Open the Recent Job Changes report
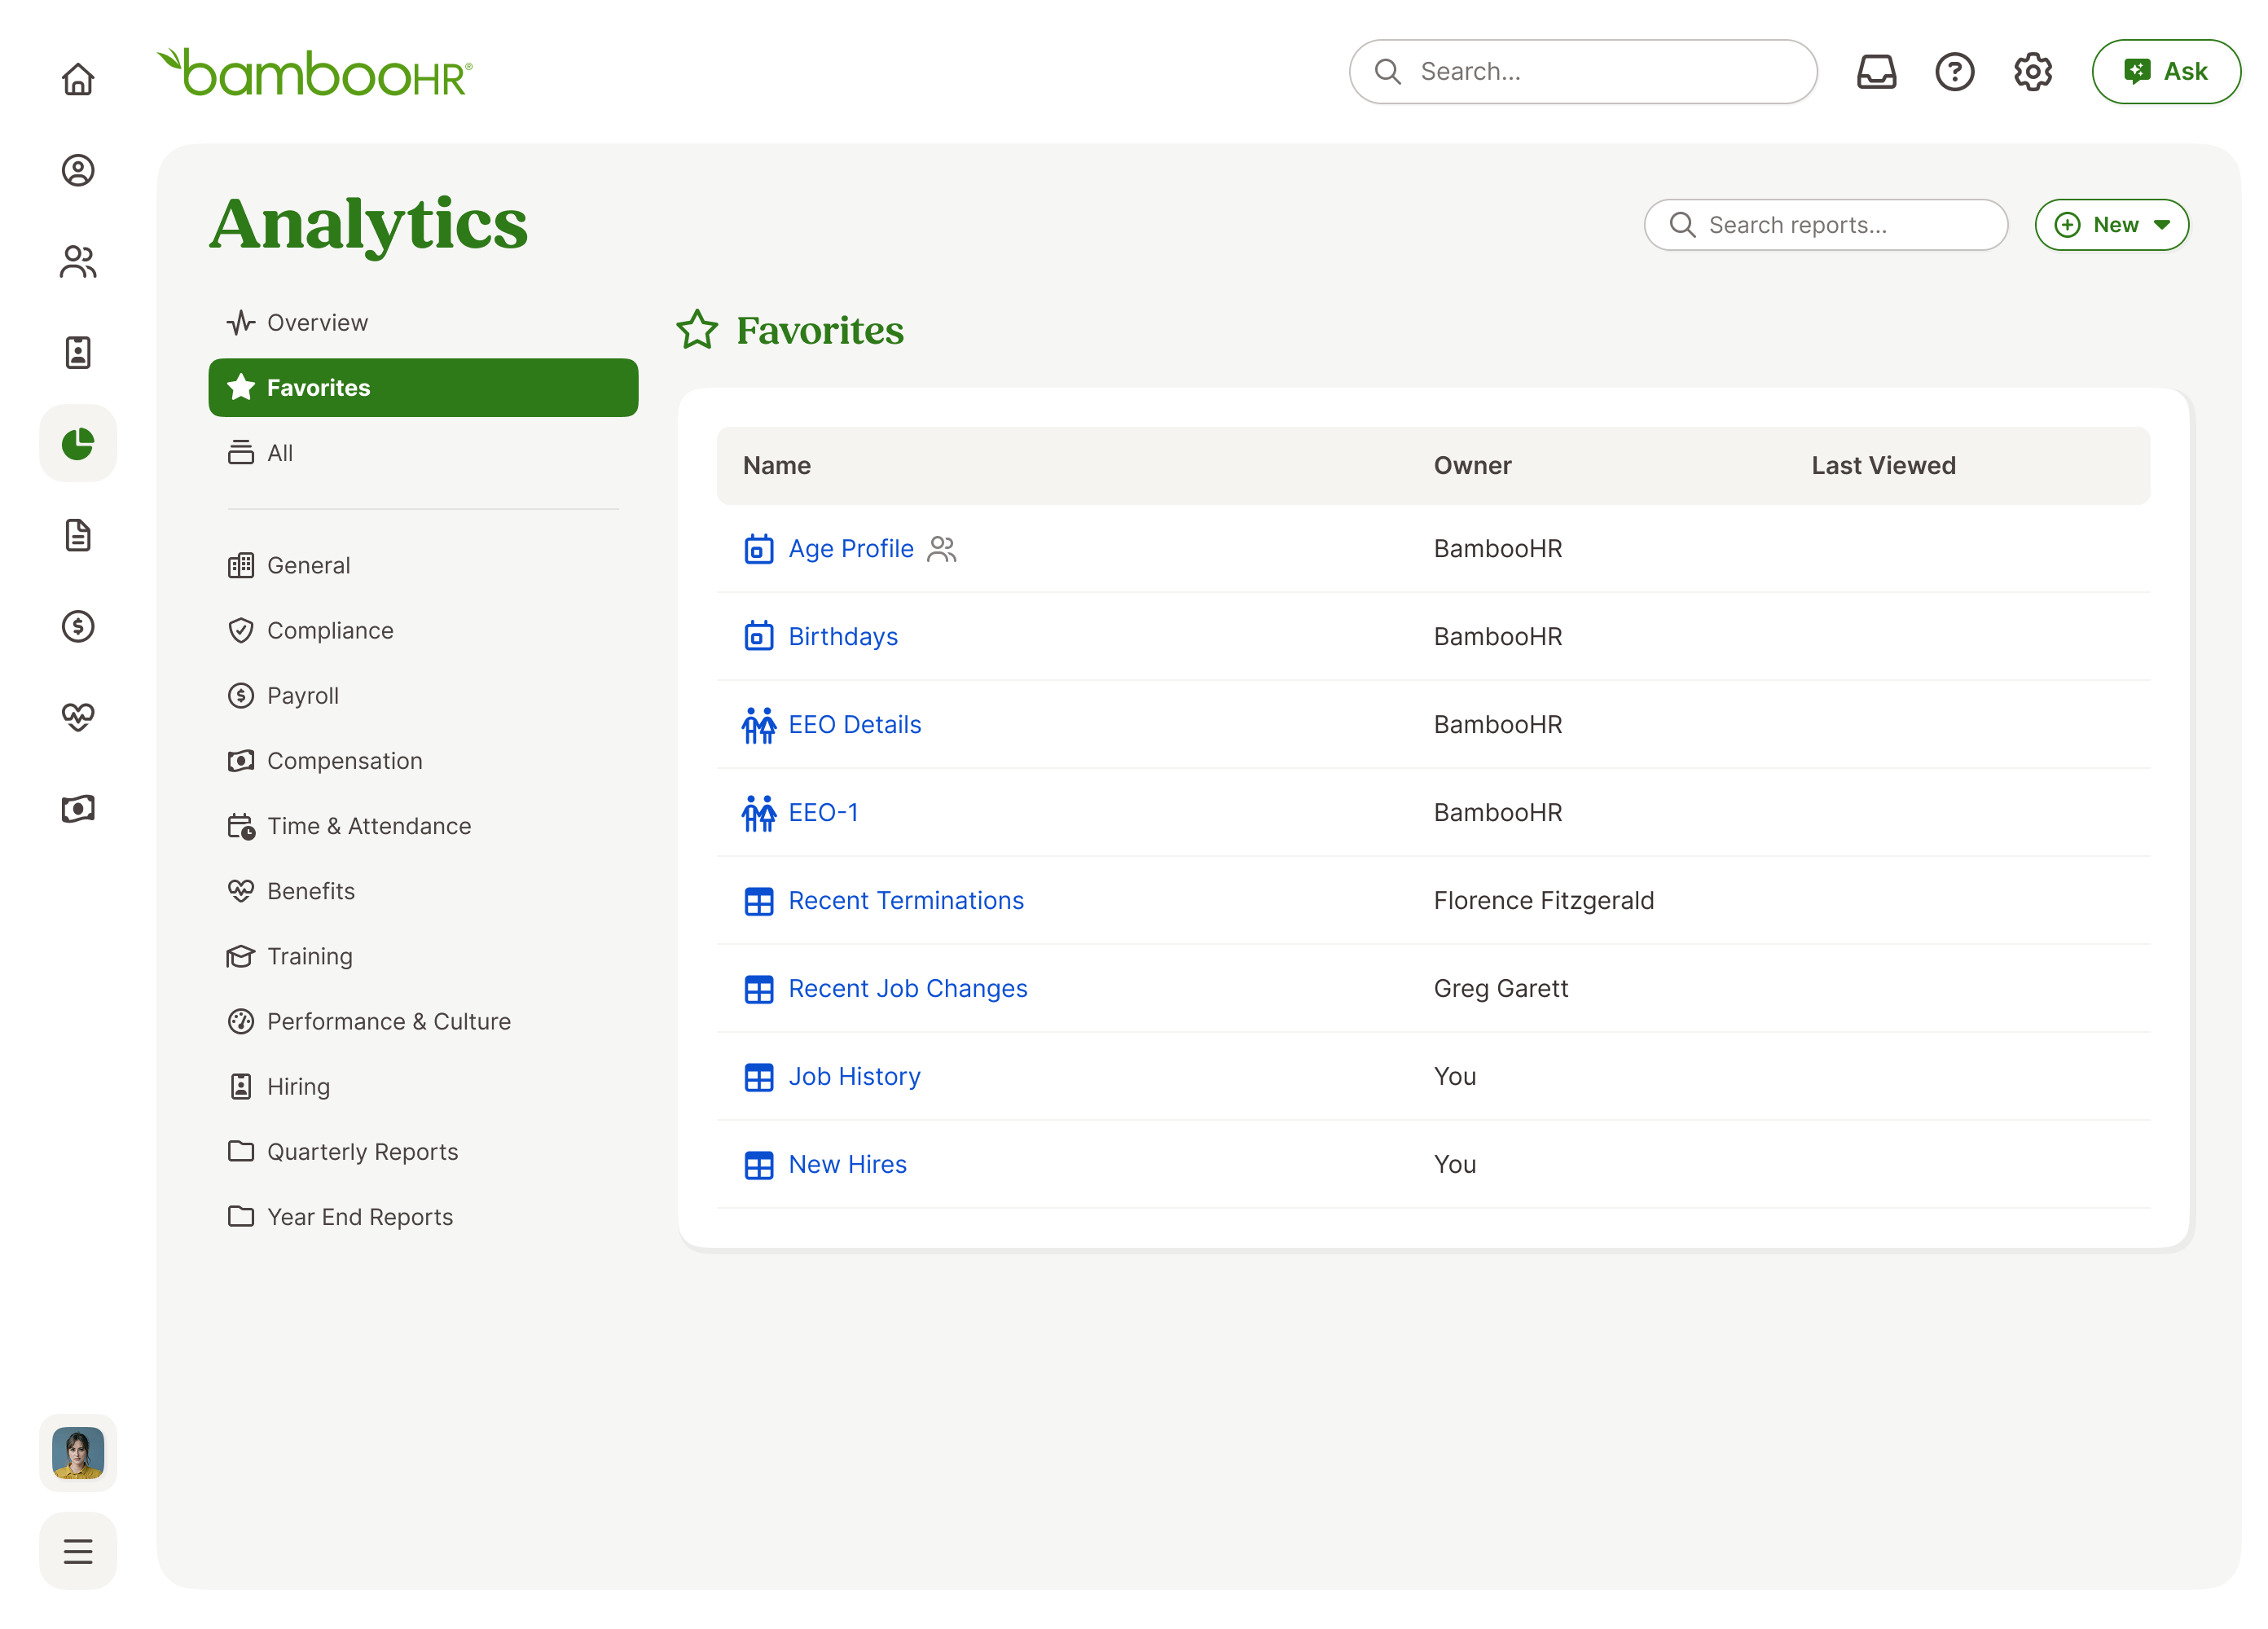Viewport: 2268px width, 1629px height. tap(907, 989)
